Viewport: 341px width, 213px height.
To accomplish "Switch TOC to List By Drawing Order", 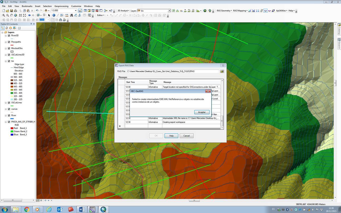I will click(2, 28).
